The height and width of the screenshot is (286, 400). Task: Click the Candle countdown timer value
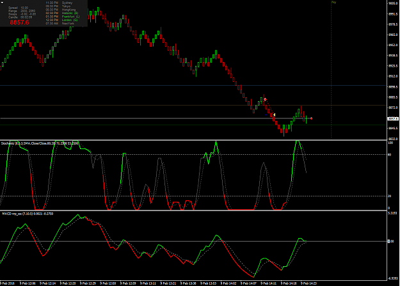click(x=26, y=17)
